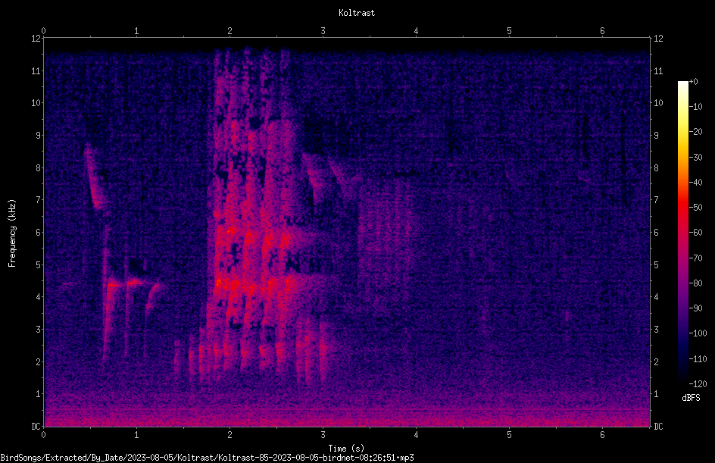Click the 1 tick on the bottom time axis
The width and height of the screenshot is (715, 463).
click(136, 435)
